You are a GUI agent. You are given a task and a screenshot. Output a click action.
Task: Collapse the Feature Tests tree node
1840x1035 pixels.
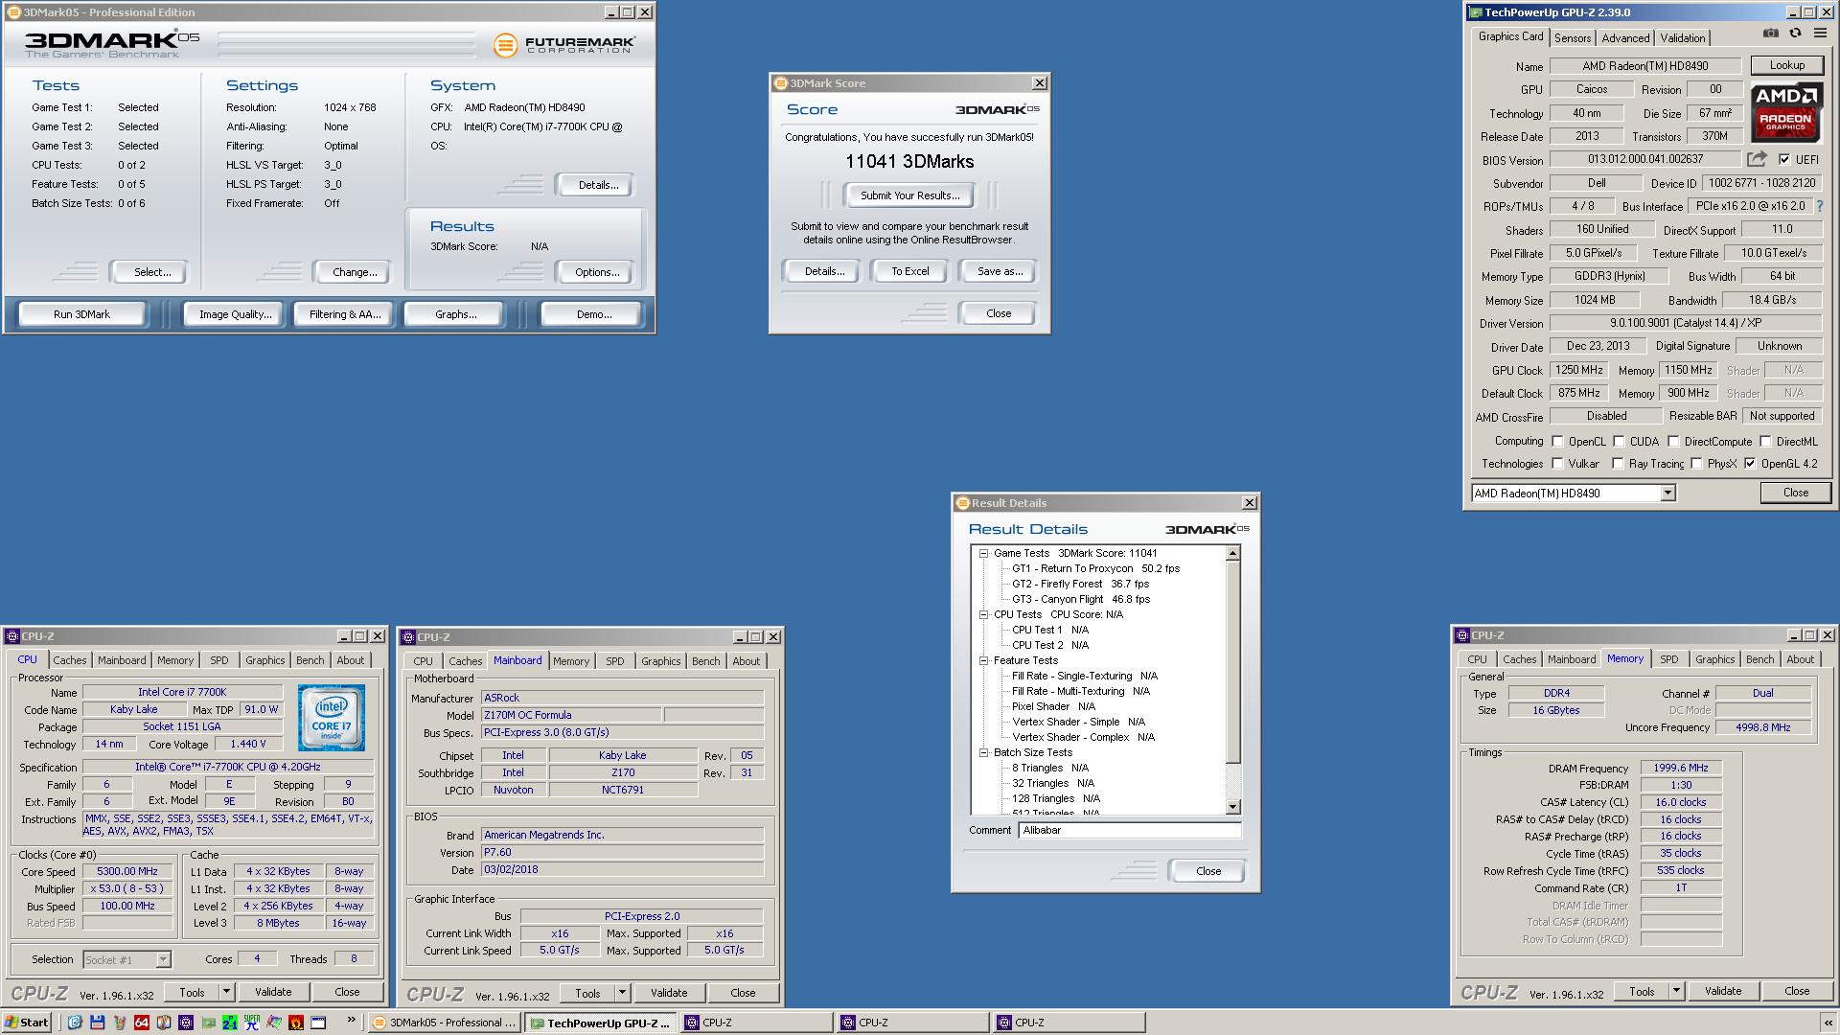(983, 660)
